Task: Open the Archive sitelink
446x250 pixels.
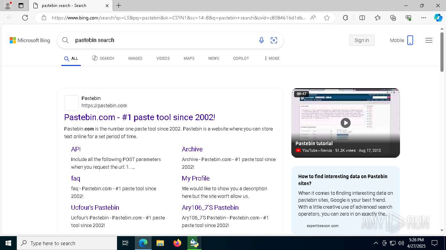Action: tap(192, 149)
